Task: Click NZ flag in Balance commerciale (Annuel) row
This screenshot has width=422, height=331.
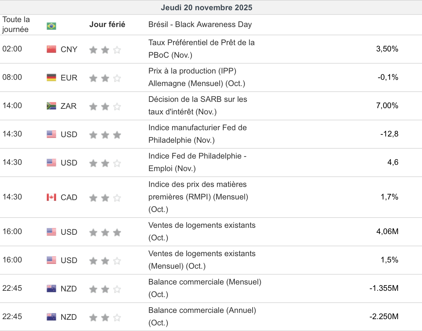Action: [51, 317]
